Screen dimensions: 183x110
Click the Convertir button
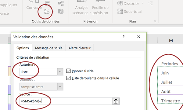tap(34, 5)
